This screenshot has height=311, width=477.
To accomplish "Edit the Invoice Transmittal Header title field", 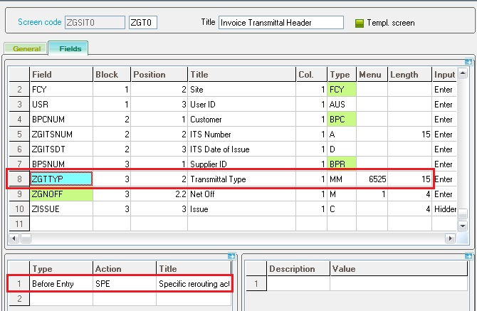I will pos(281,23).
